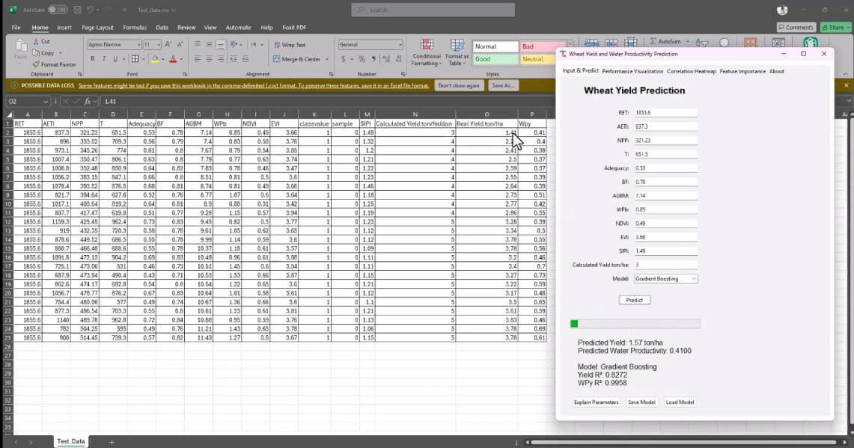Open the Merge & Center dropdown arrow
This screenshot has width=854, height=448.
point(327,59)
